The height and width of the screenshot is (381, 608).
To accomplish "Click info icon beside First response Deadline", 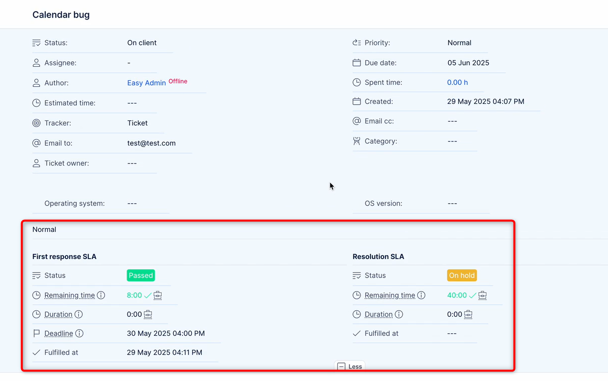I will point(79,333).
